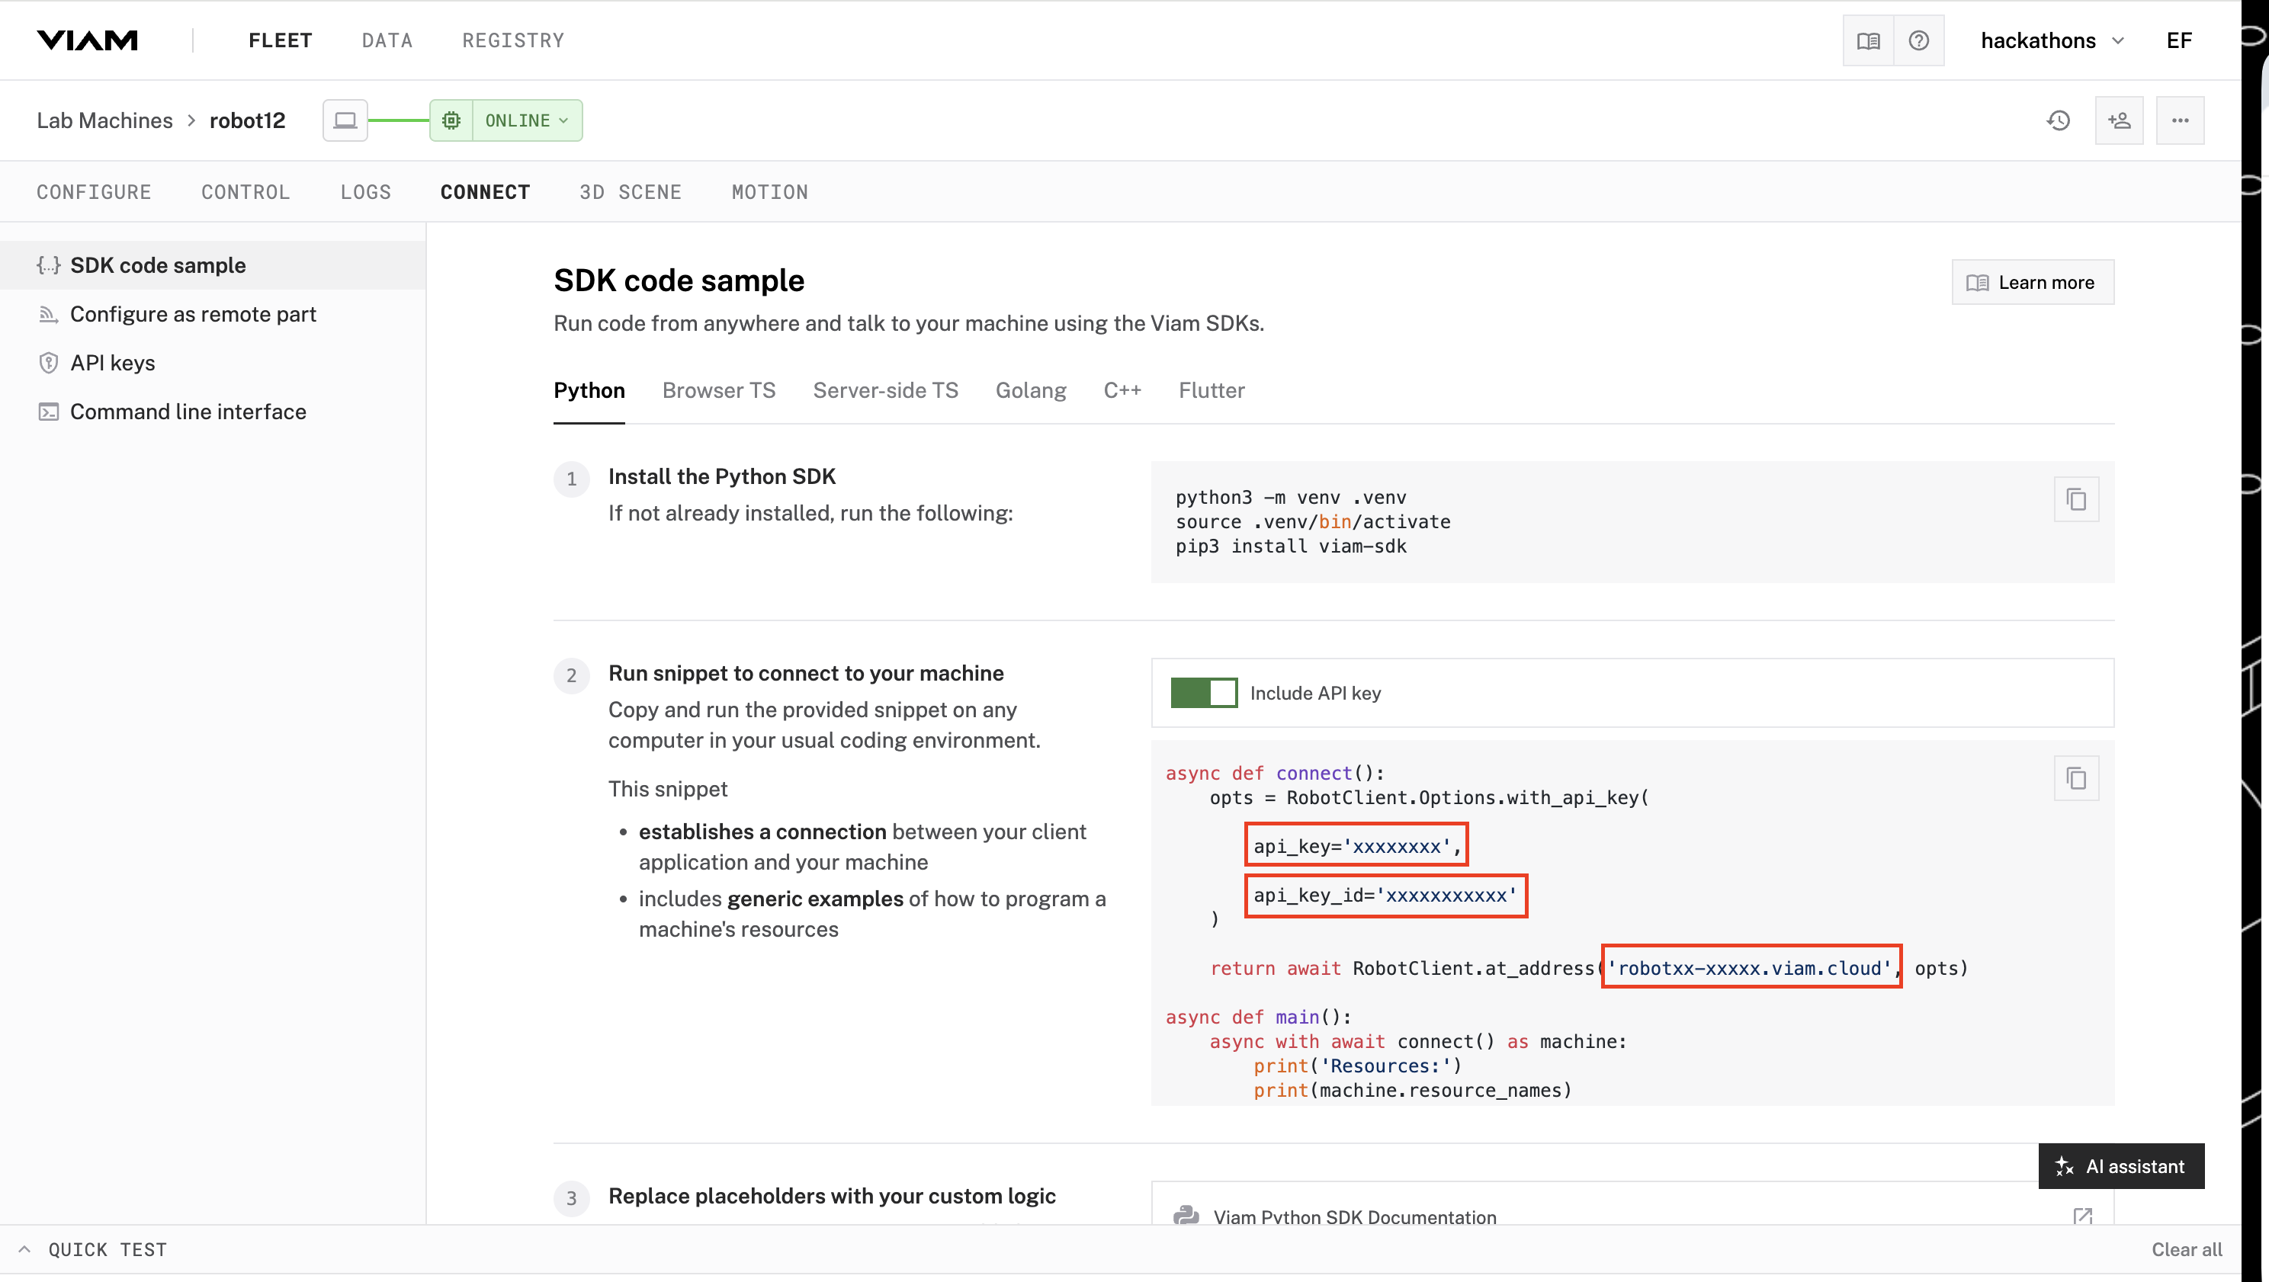Viewport: 2269px width, 1282px height.
Task: Open the documentation book icon in header
Action: click(x=1868, y=40)
